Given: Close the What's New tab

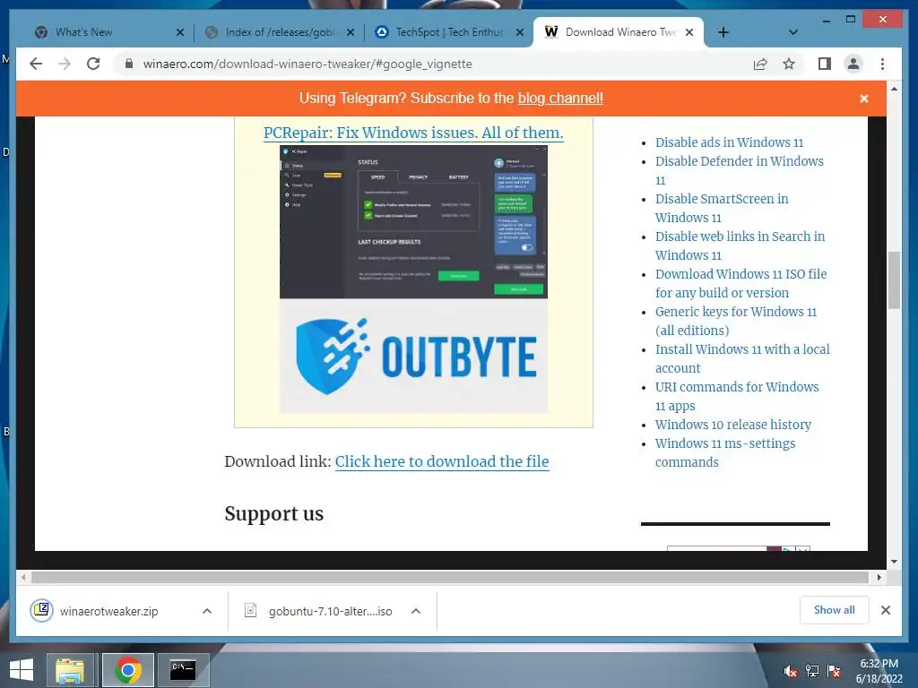Looking at the screenshot, I should pos(179,32).
